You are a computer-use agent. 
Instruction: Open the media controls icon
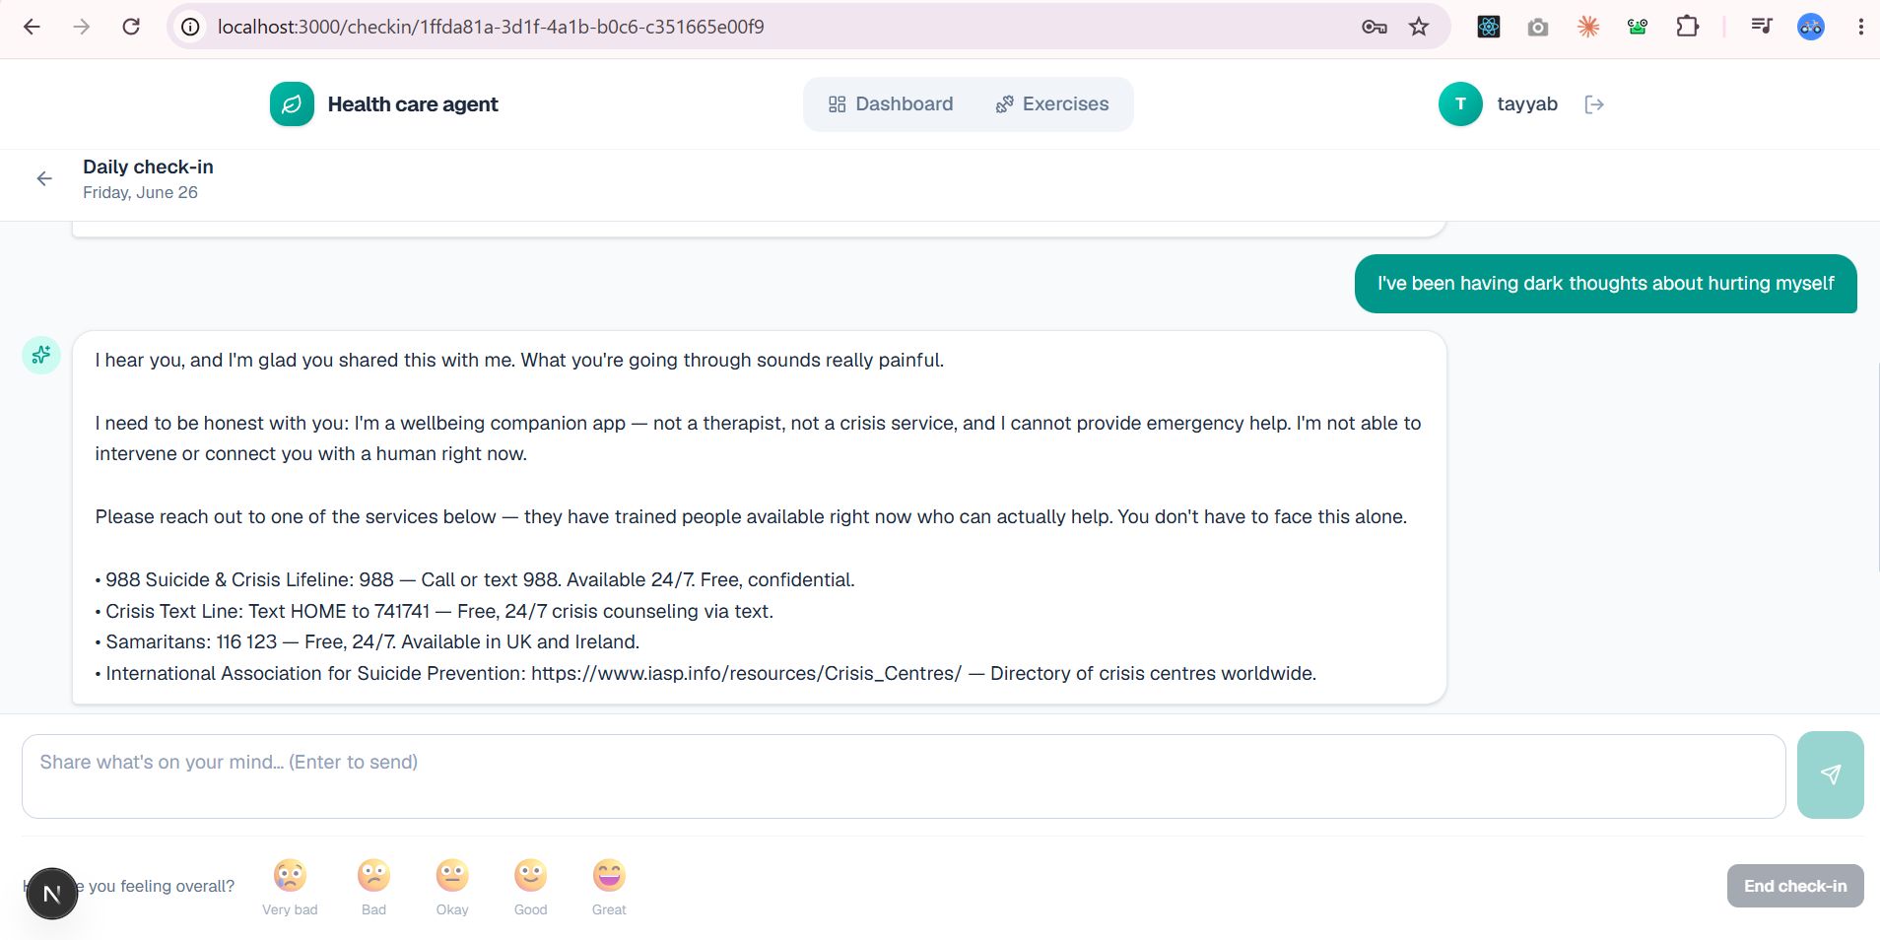coord(1762,27)
